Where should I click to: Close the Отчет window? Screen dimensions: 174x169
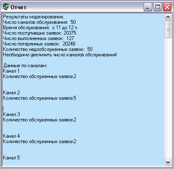point(167,7)
